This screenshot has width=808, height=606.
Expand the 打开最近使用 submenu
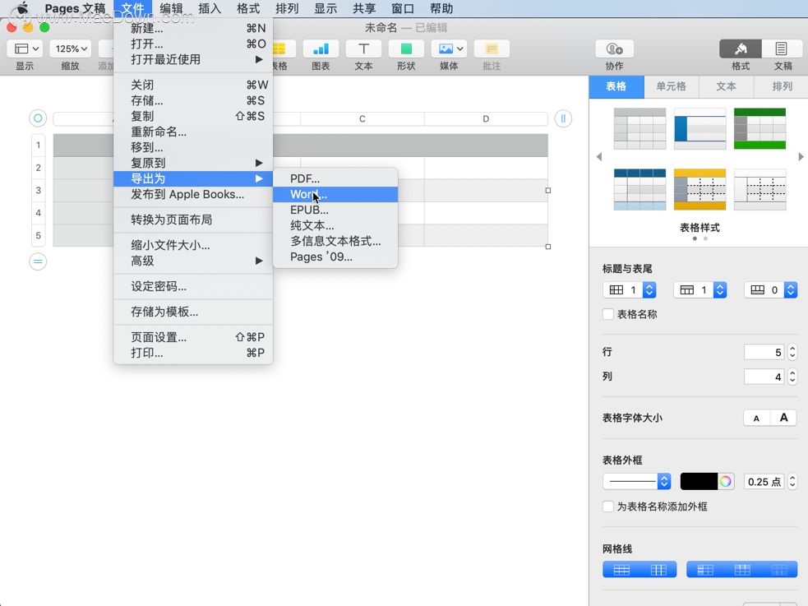point(193,59)
